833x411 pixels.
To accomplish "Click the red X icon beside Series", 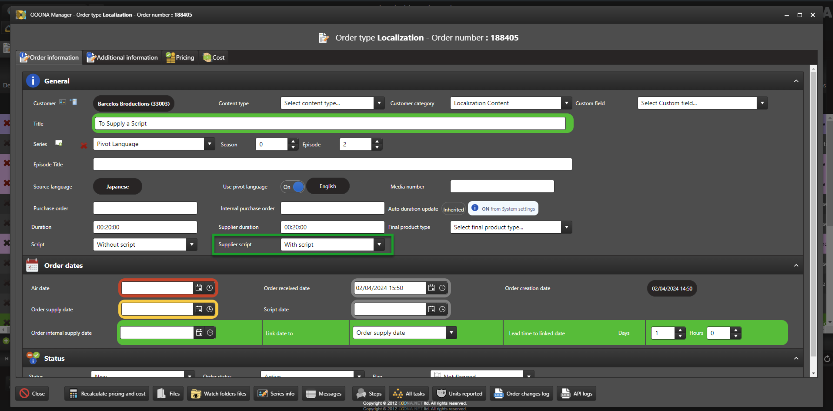I will point(84,146).
